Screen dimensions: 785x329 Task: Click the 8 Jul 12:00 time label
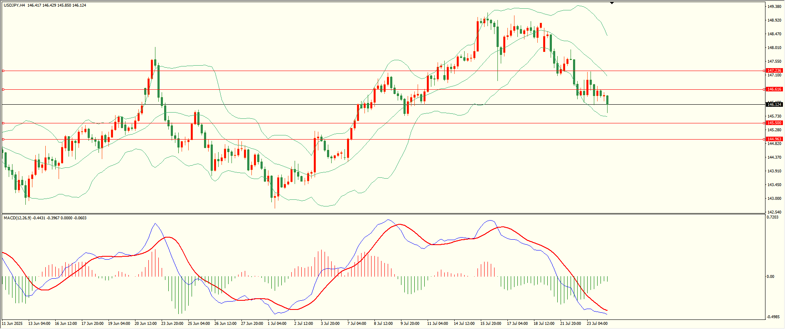coord(383,323)
